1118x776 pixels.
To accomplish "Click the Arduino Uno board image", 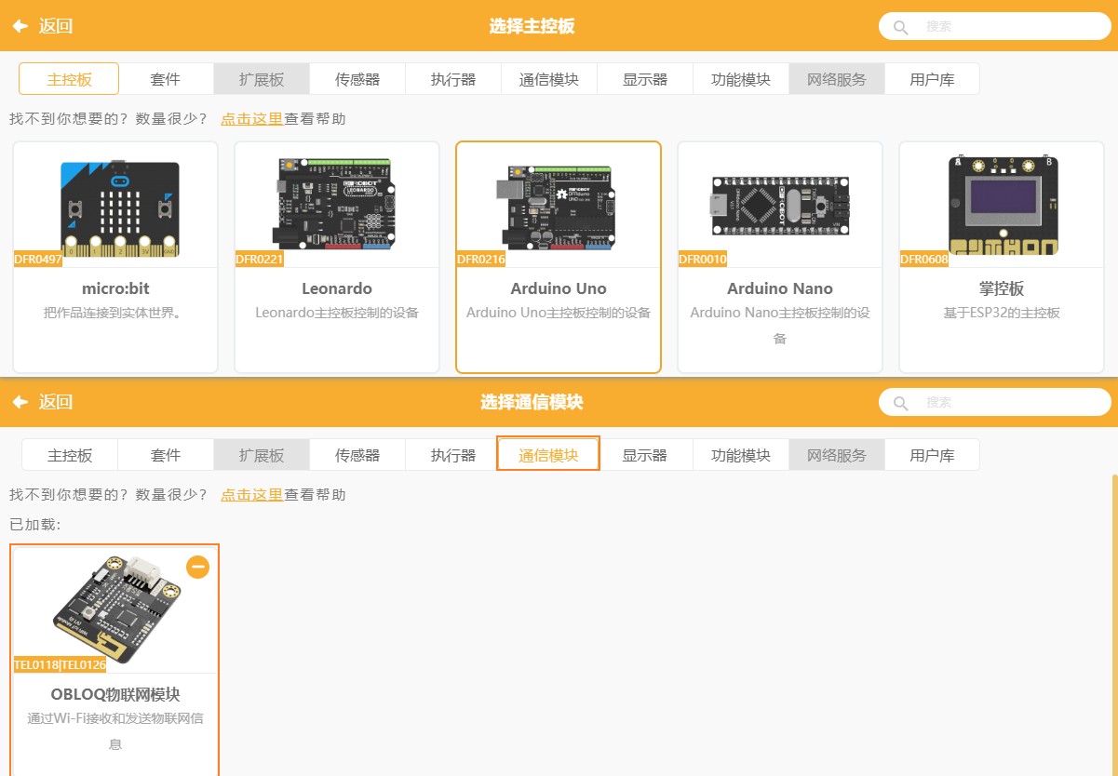I will [559, 206].
